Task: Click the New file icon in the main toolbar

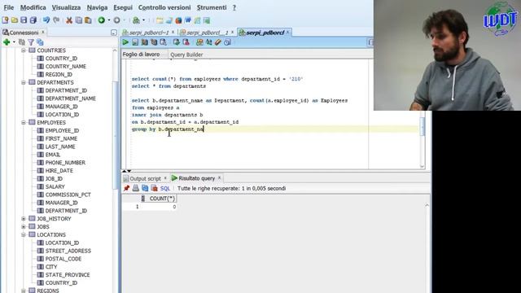Action: pos(6,20)
